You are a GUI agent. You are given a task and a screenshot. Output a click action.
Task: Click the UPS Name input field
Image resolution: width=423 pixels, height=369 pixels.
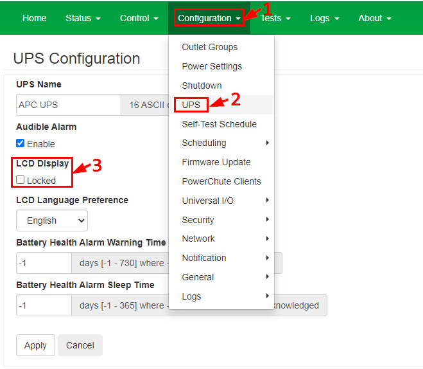[x=69, y=105]
